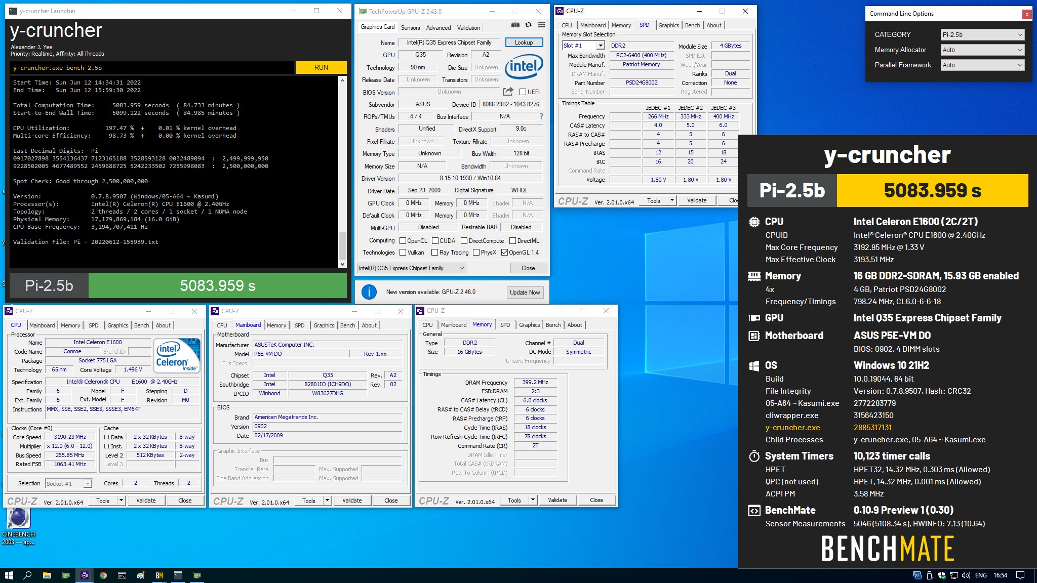Click the safely remove hardware USB icon

pos(930,575)
